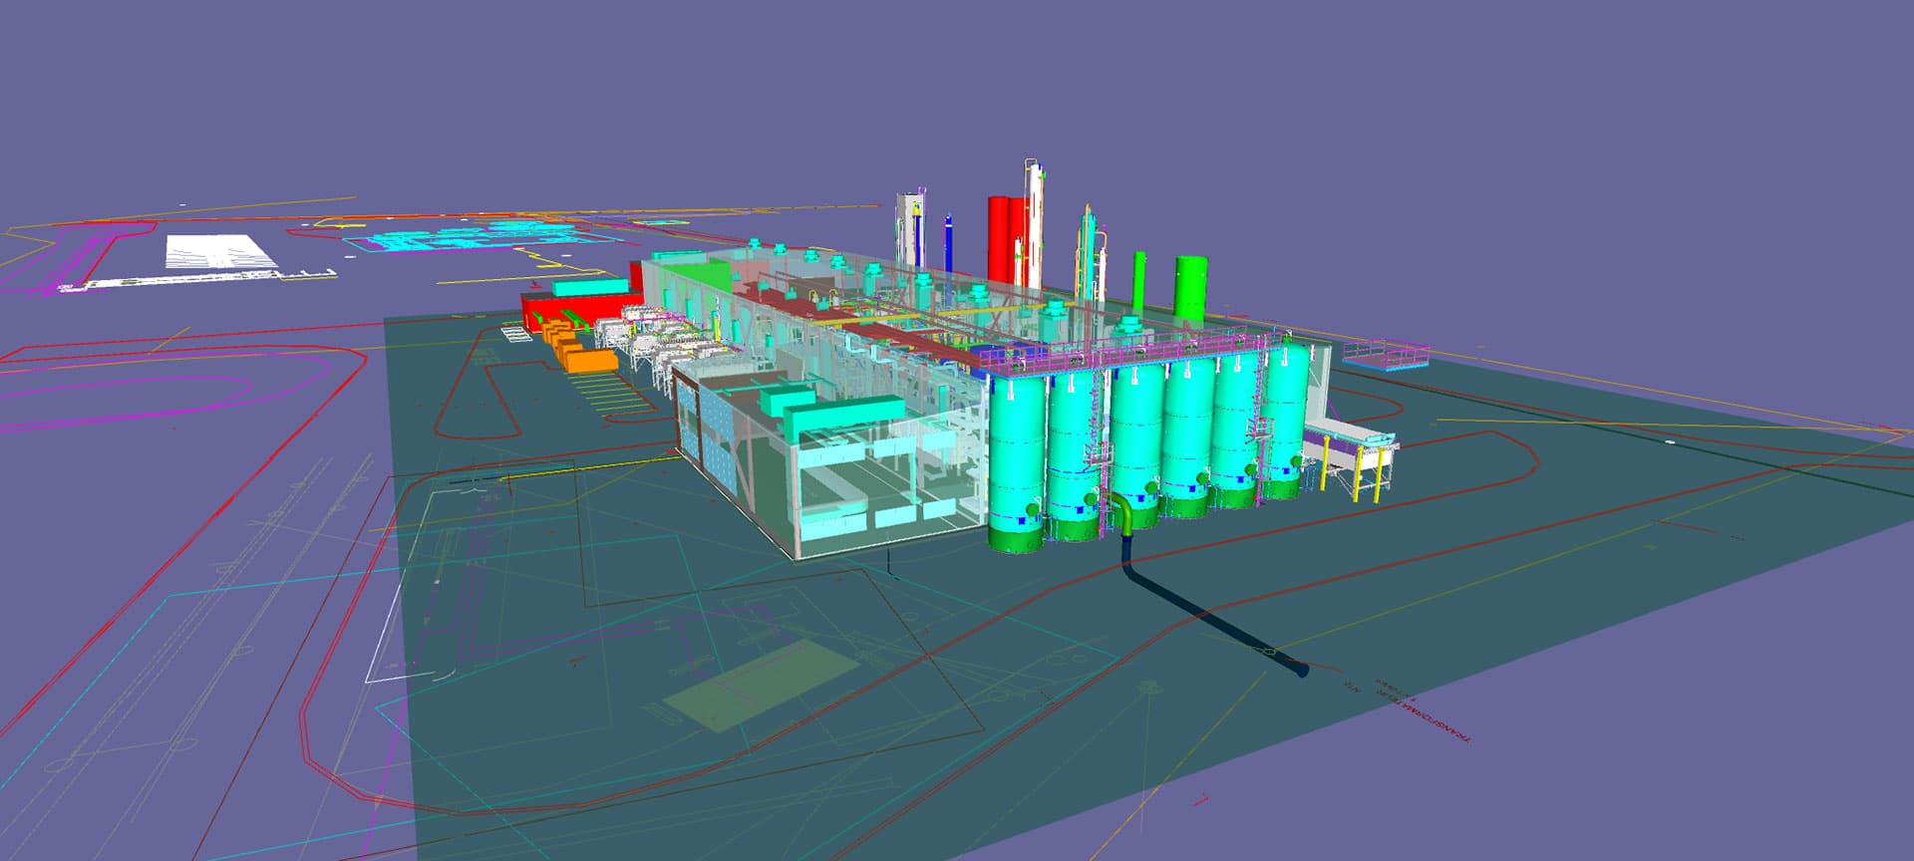
Task: Select the large green cylindrical tank
Action: click(1190, 289)
